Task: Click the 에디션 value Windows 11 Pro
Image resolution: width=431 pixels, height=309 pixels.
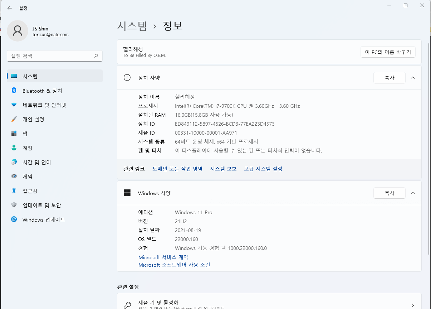Action: point(194,212)
